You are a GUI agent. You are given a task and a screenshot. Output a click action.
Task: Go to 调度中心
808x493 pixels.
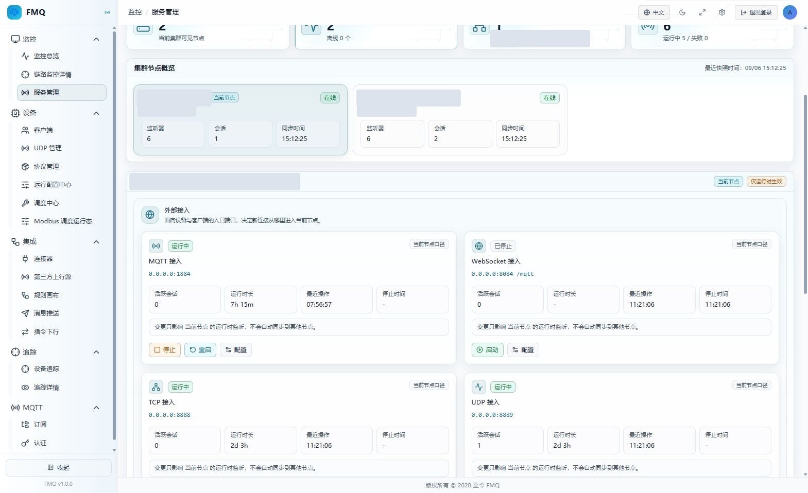coord(62,203)
